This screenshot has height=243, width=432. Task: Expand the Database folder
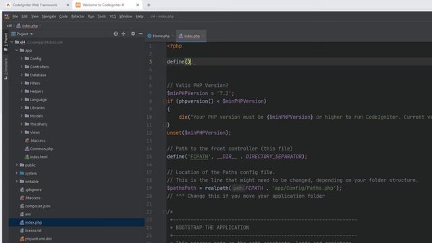22,75
